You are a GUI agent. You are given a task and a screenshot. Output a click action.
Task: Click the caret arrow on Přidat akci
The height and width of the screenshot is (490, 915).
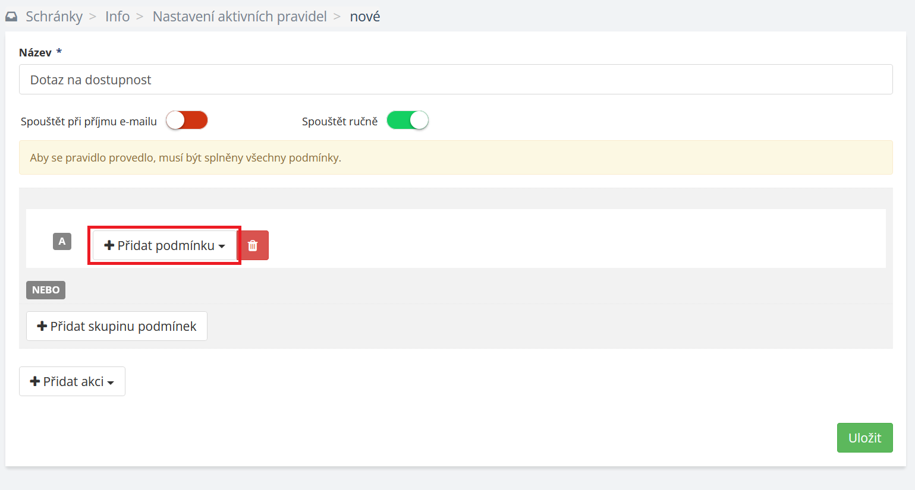pos(111,383)
